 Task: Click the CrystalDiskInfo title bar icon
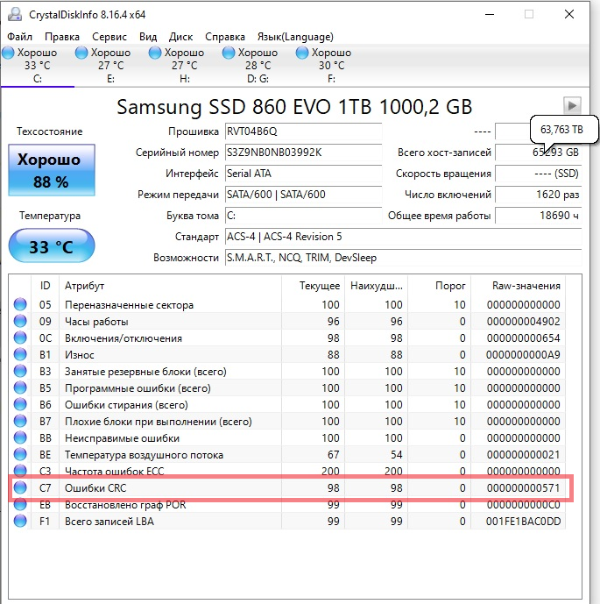pos(15,14)
